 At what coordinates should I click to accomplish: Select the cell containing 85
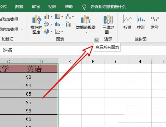pyautogui.click(x=42, y=94)
